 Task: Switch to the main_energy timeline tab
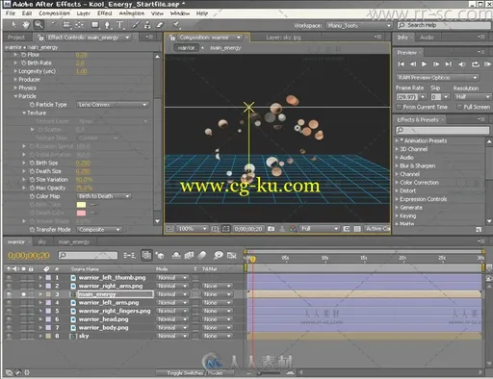pos(74,242)
